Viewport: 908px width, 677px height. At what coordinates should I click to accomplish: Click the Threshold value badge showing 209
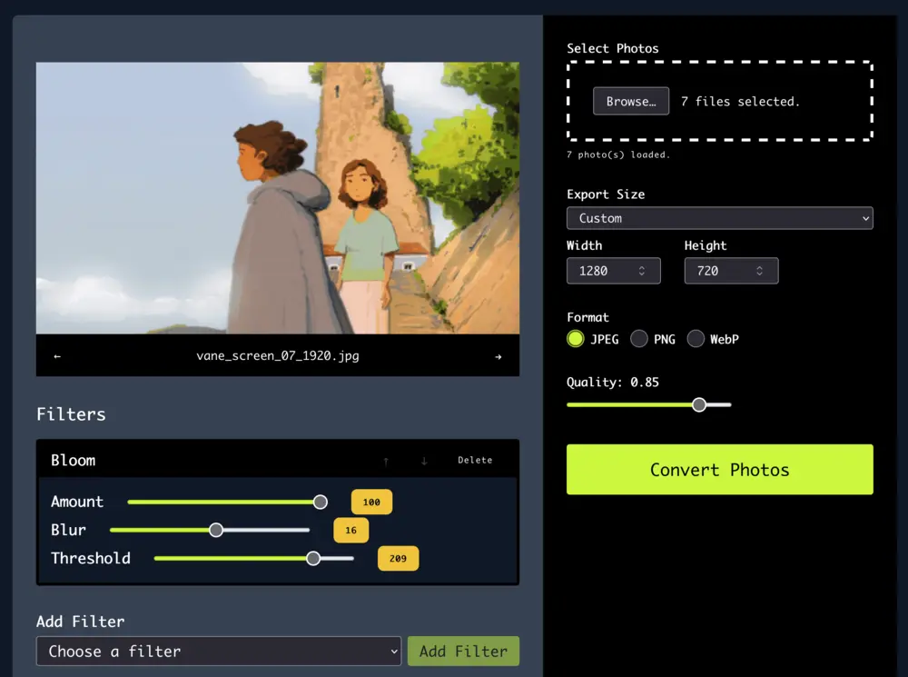(x=398, y=558)
